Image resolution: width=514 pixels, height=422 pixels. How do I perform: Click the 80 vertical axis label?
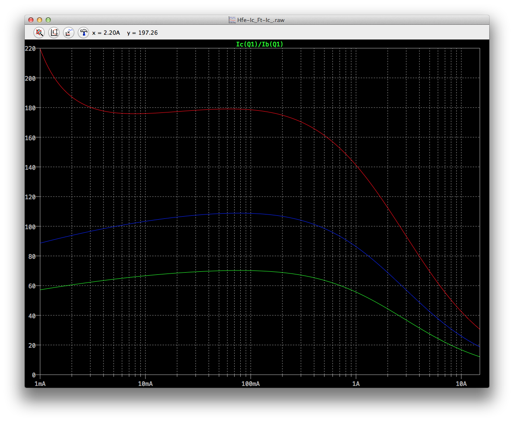coord(32,256)
